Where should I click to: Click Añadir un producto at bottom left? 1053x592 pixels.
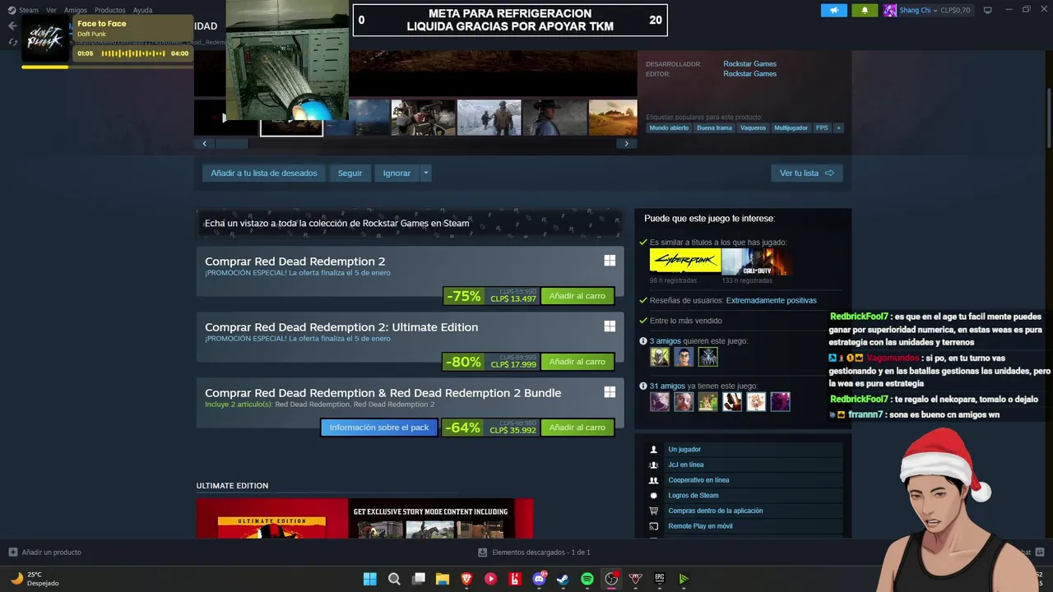pyautogui.click(x=44, y=553)
